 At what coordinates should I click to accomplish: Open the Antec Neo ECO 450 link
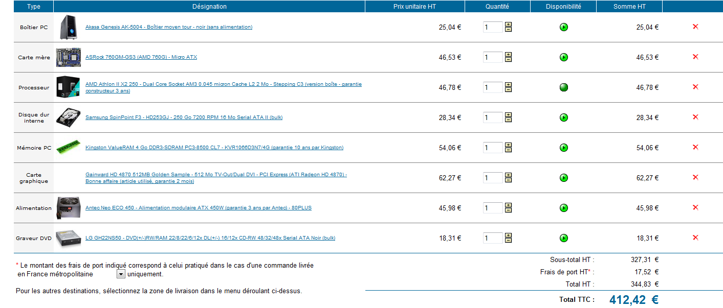point(198,208)
